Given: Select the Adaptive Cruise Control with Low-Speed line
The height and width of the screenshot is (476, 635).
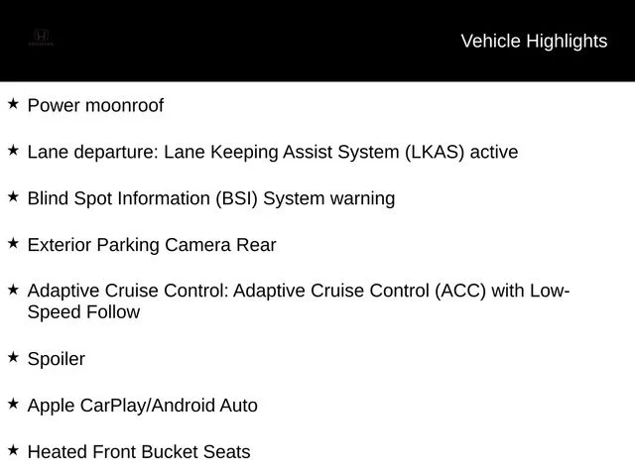Looking at the screenshot, I should coord(299,291).
